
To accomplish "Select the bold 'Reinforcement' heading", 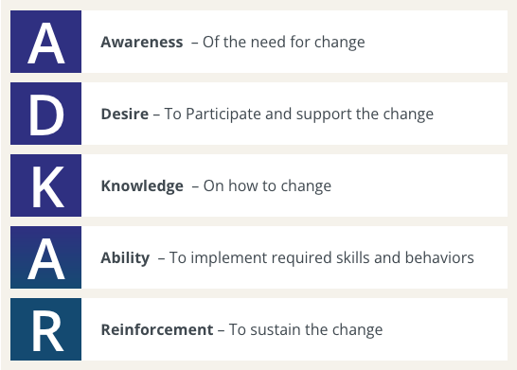I will 157,330.
